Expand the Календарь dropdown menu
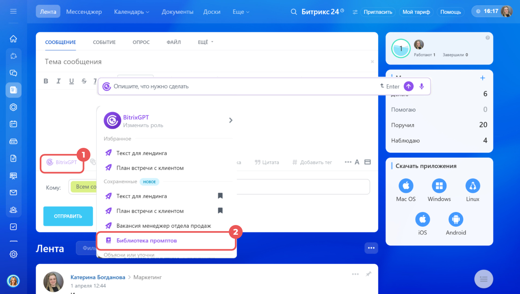Image resolution: width=520 pixels, height=294 pixels. click(132, 12)
